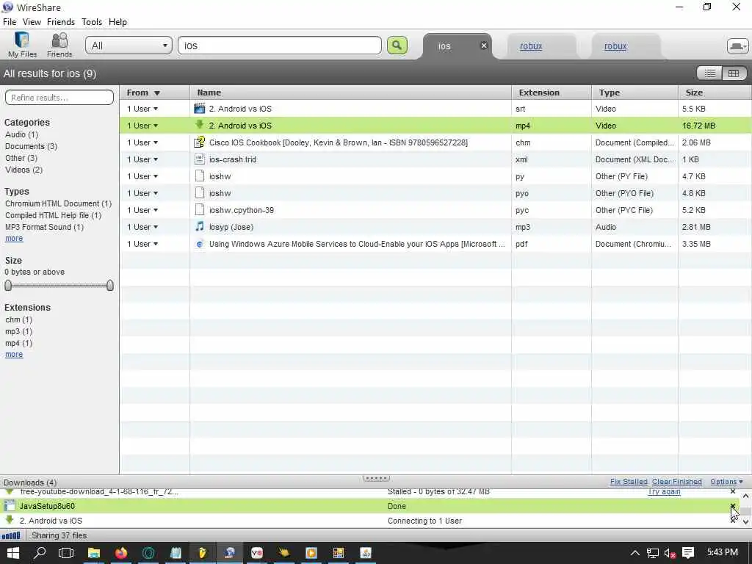Click file icon of ioshw.cpython-39
Viewport: 752px width, 564px height.
coord(200,209)
